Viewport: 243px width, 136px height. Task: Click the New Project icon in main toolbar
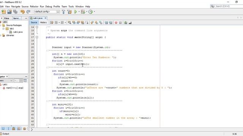pyautogui.click(x=3, y=12)
